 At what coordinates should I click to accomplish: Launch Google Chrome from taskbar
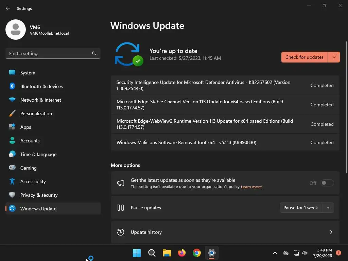(x=197, y=253)
